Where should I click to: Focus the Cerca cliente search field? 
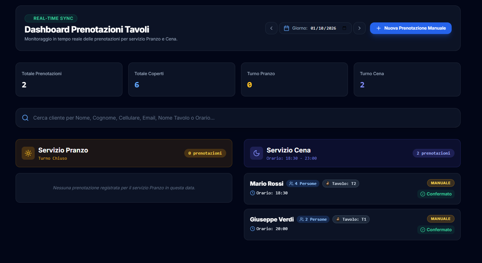(x=238, y=118)
